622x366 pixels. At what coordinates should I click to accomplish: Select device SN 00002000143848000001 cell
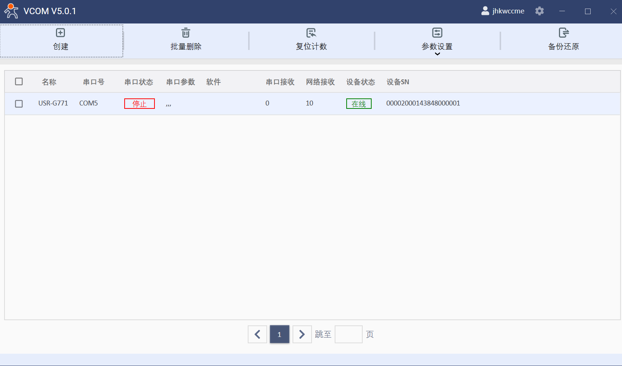click(x=423, y=103)
